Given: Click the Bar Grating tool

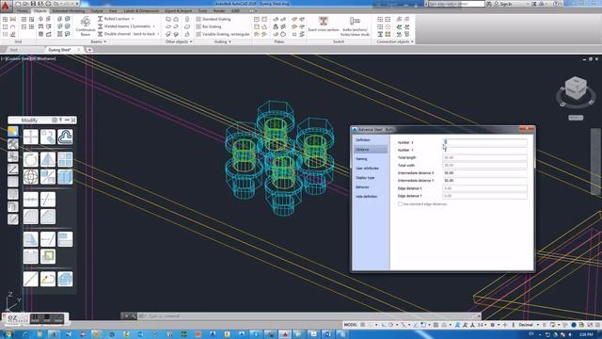Looking at the screenshot, I should 209,26.
